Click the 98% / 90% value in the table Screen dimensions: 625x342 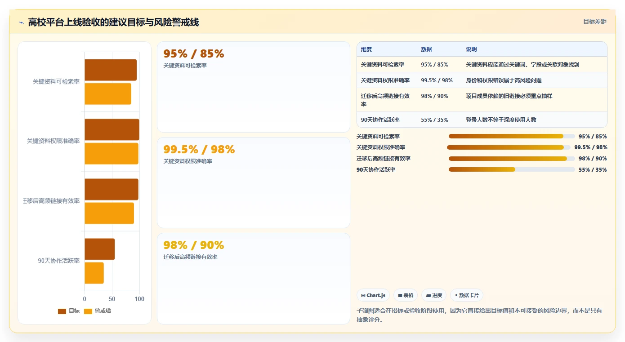click(x=434, y=96)
